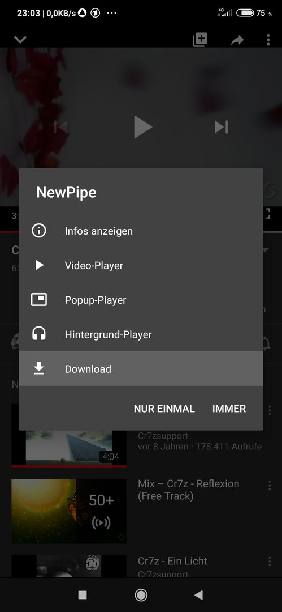
Task: Click the Video-Player play triangle icon
Action: point(40,265)
